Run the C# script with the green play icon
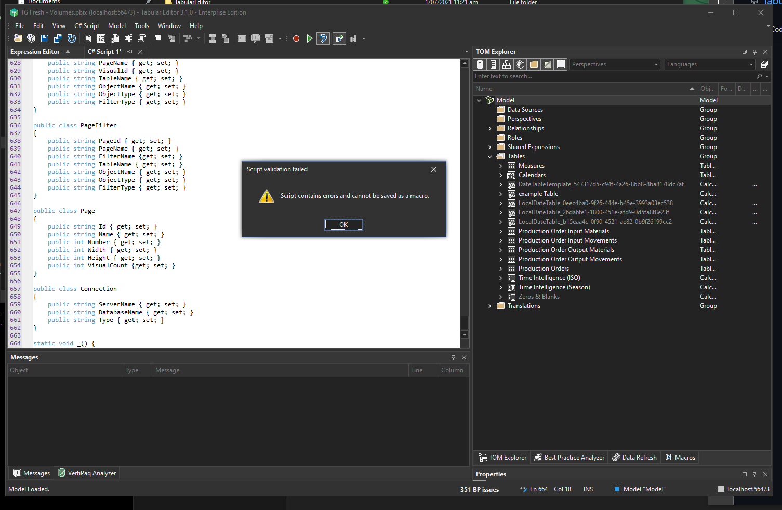Image resolution: width=782 pixels, height=510 pixels. tap(309, 38)
